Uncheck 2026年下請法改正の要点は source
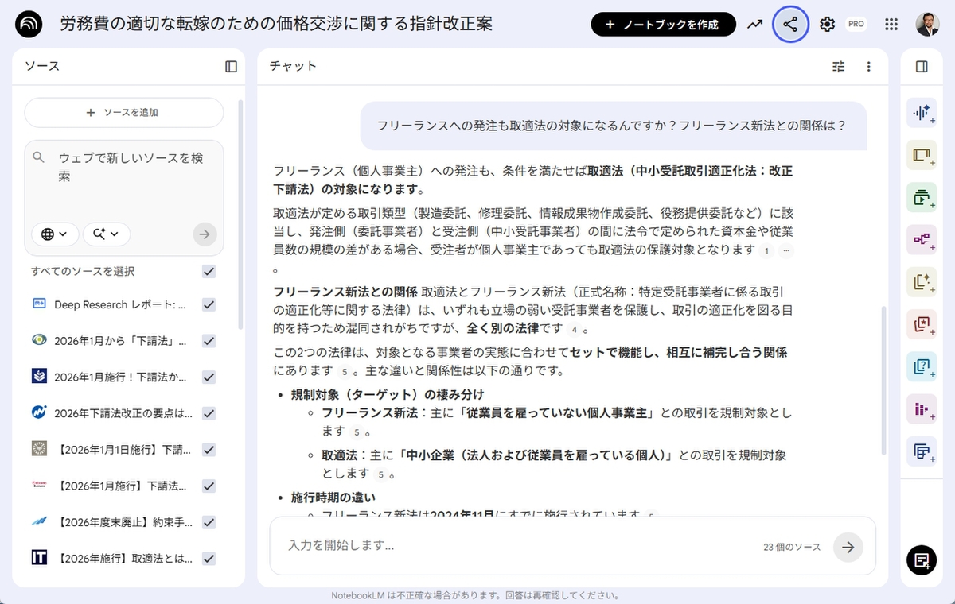The width and height of the screenshot is (955, 604). pos(209,413)
